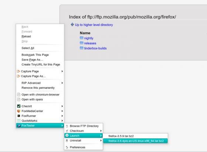Launch firefox-3.6.4pre linux-x86_64 build
The height and width of the screenshot is (152, 207).
pyautogui.click(x=135, y=141)
